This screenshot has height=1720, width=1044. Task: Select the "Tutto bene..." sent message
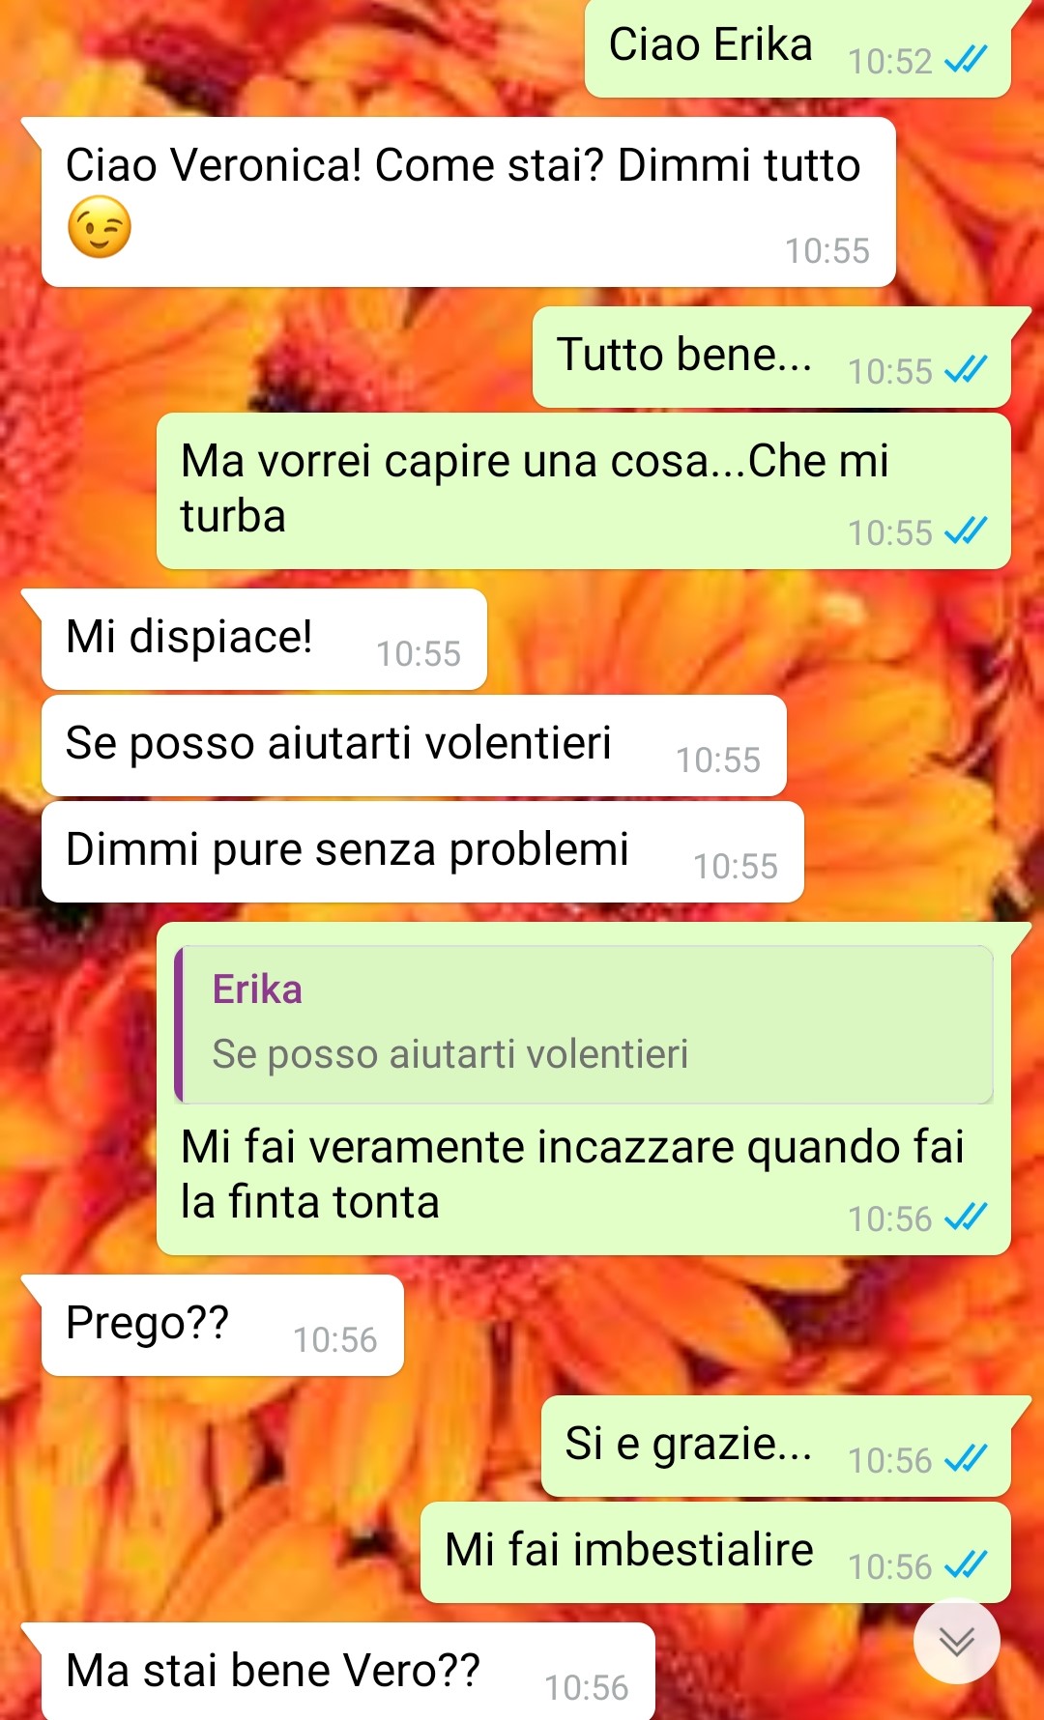tap(771, 357)
